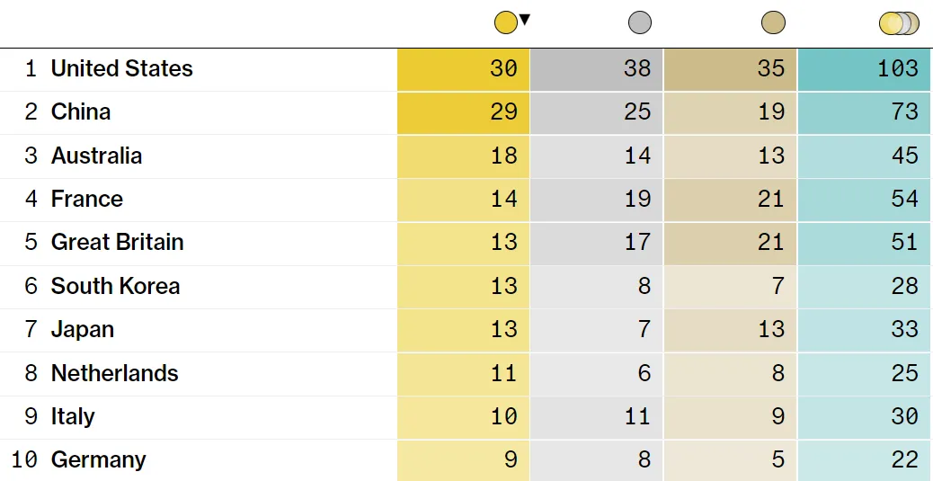Click the bronze medal column icon
Viewport: 933px width, 481px height.
point(773,22)
